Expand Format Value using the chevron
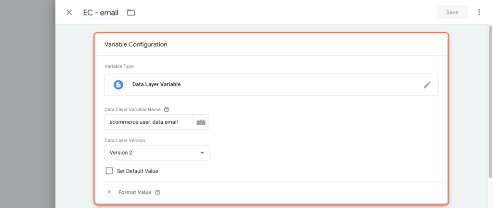This screenshot has width=493, height=208. [x=109, y=192]
